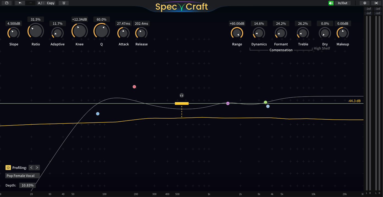Click the undo arrow button
This screenshot has width=383, height=197.
(20, 3)
